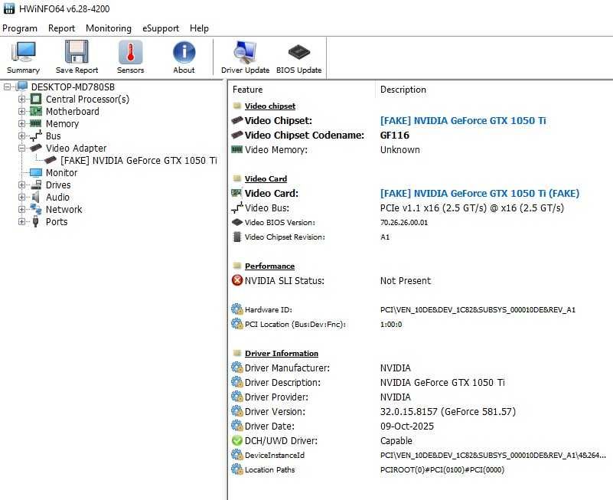The width and height of the screenshot is (613, 500).
Task: Click the Memory module tree icon
Action: click(35, 123)
